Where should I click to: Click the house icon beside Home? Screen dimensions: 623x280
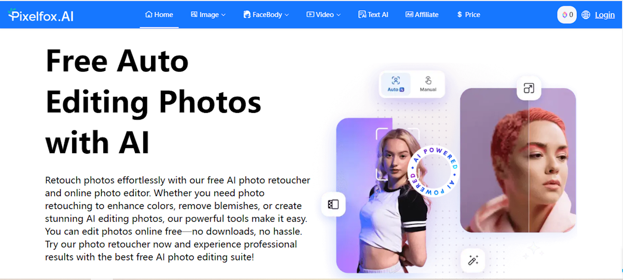point(149,14)
